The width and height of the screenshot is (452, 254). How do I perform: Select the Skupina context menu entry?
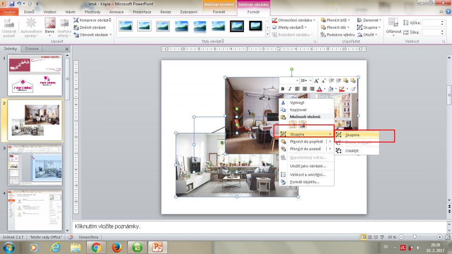click(307, 134)
